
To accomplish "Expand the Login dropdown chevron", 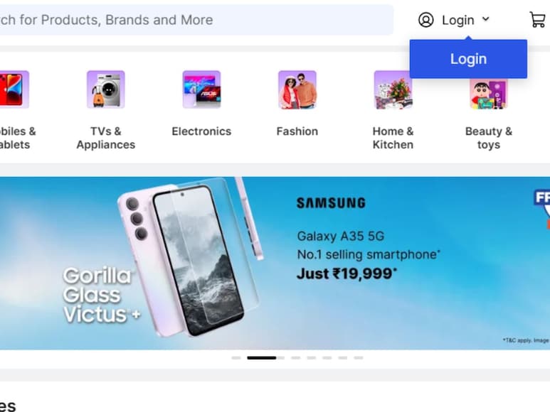I will 485,19.
